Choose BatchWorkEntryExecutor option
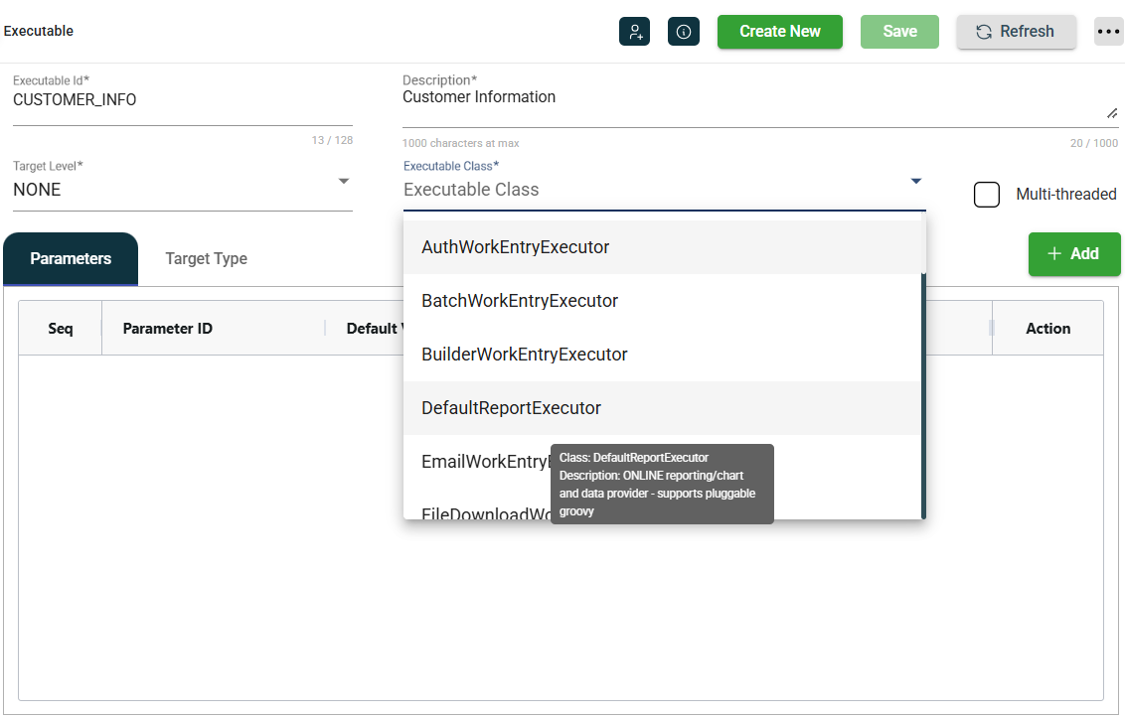This screenshot has width=1125, height=717. [x=520, y=301]
